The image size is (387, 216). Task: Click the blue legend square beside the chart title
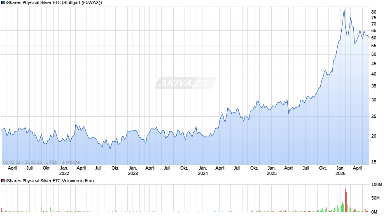3,3
